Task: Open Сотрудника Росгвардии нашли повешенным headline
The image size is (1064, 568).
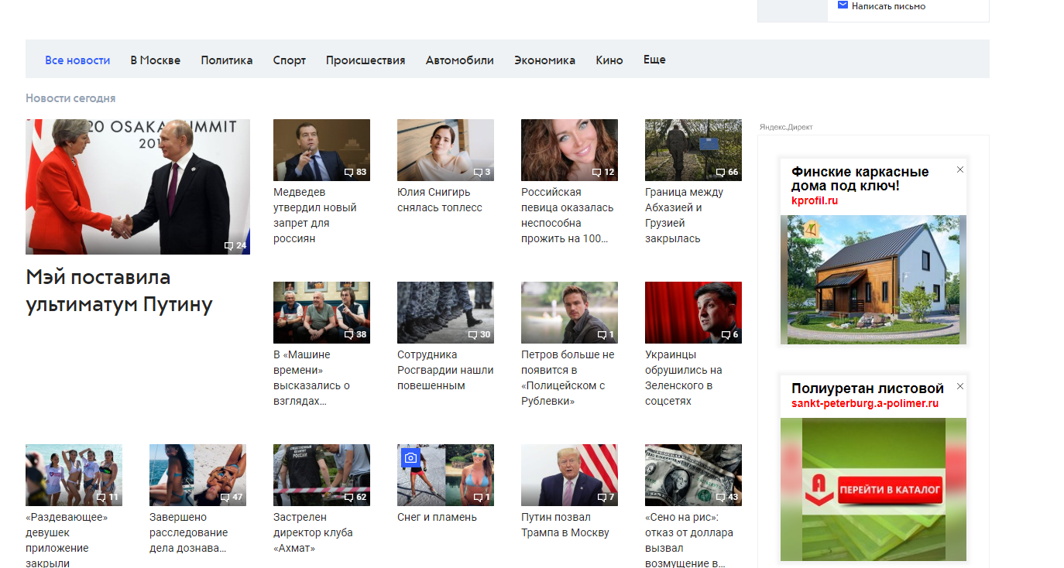Action: pos(445,370)
